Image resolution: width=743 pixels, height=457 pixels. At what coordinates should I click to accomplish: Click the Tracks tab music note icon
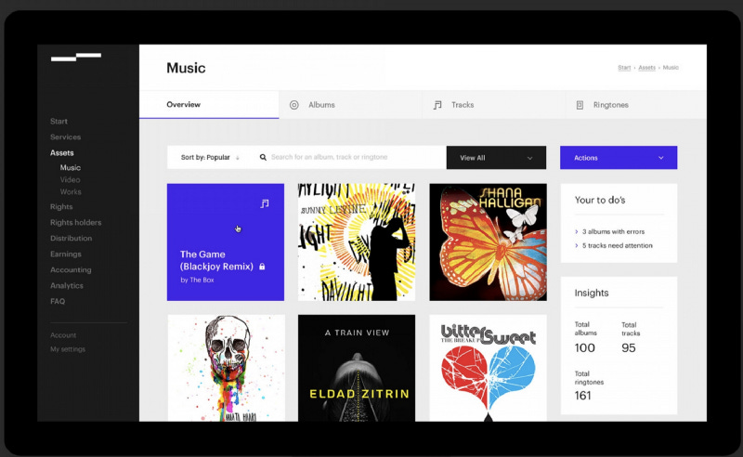(437, 105)
